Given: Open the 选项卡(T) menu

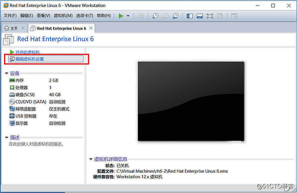Looking at the screenshot, I should click(x=85, y=16).
